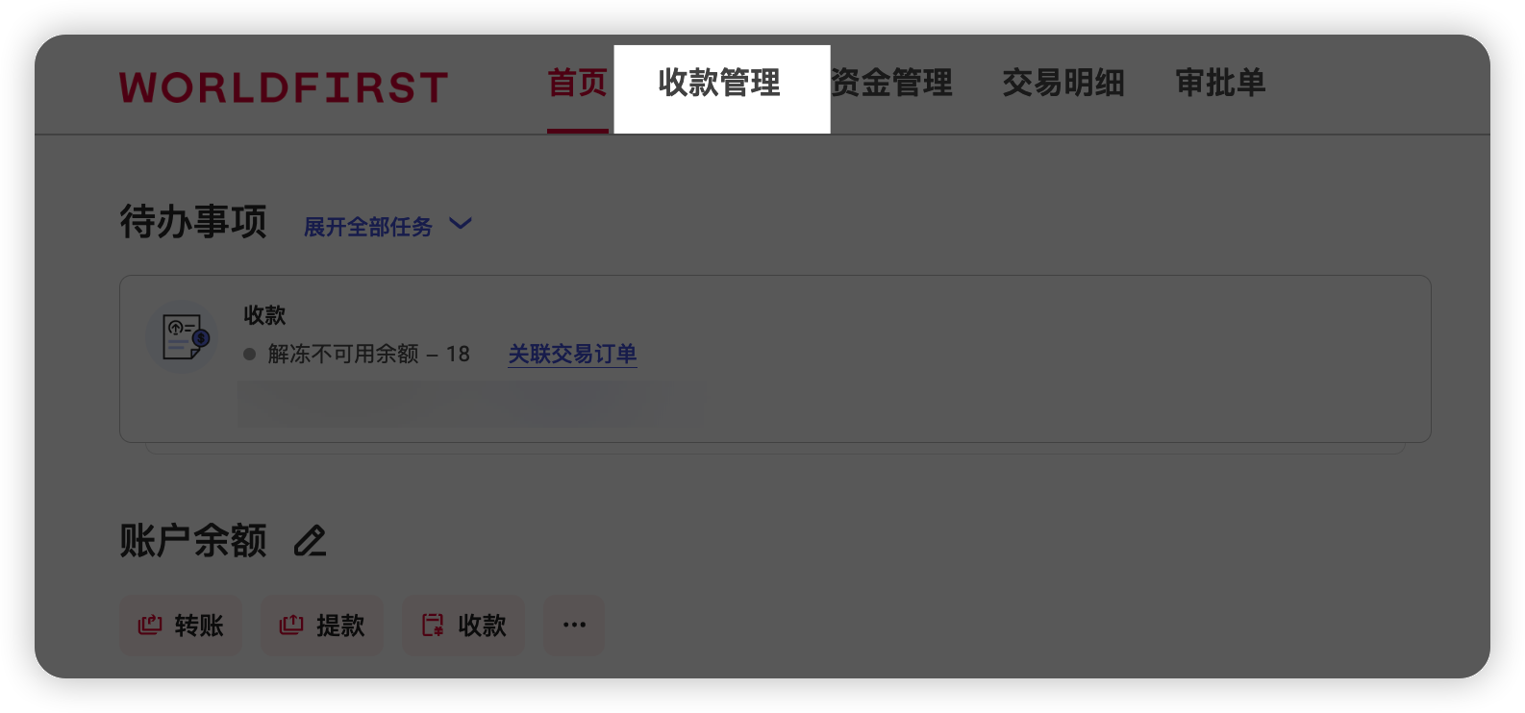Click the chevron beside 展开全部任务
The image size is (1525, 713).
point(461,224)
